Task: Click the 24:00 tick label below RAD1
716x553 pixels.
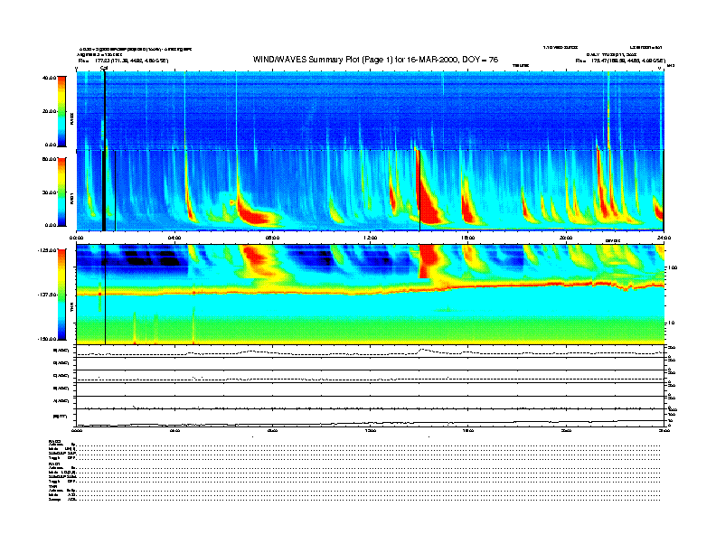Action: pyautogui.click(x=664, y=238)
